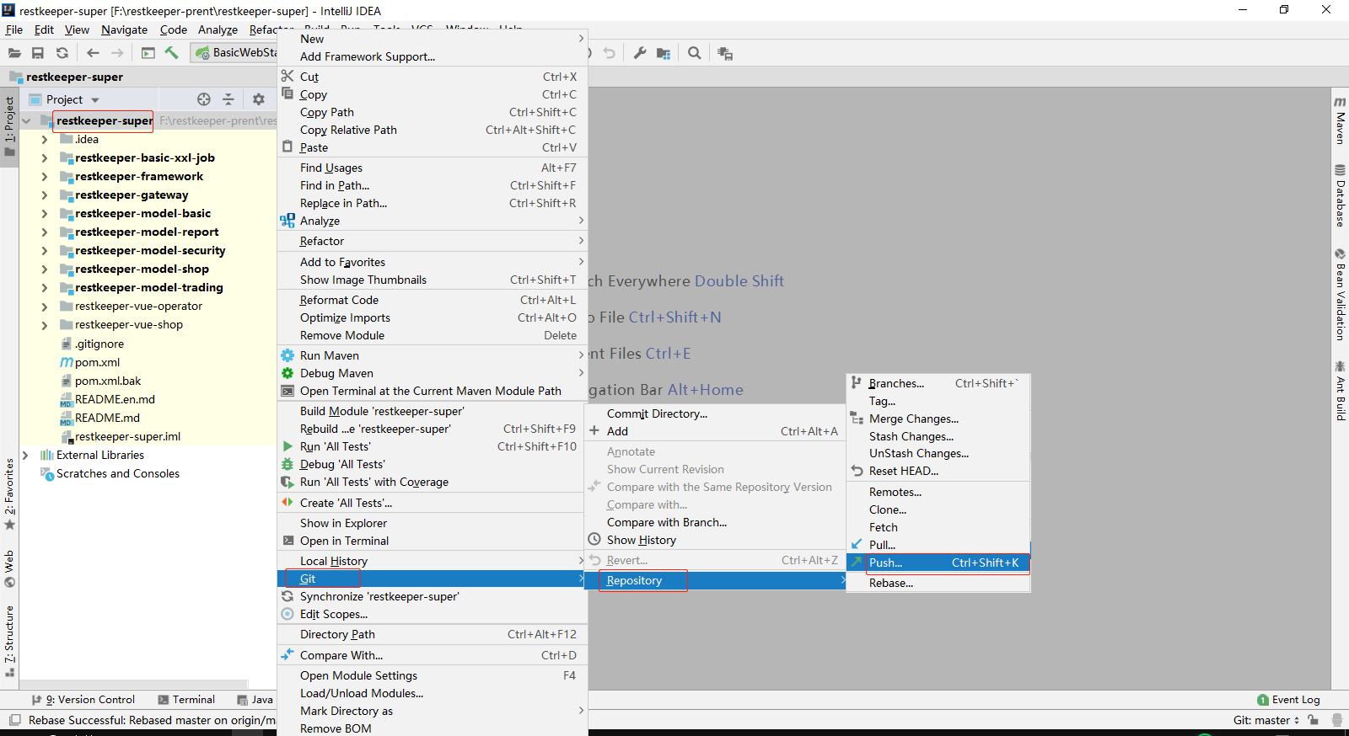
Task: Expand restkeeper-framework module
Action: 45,176
